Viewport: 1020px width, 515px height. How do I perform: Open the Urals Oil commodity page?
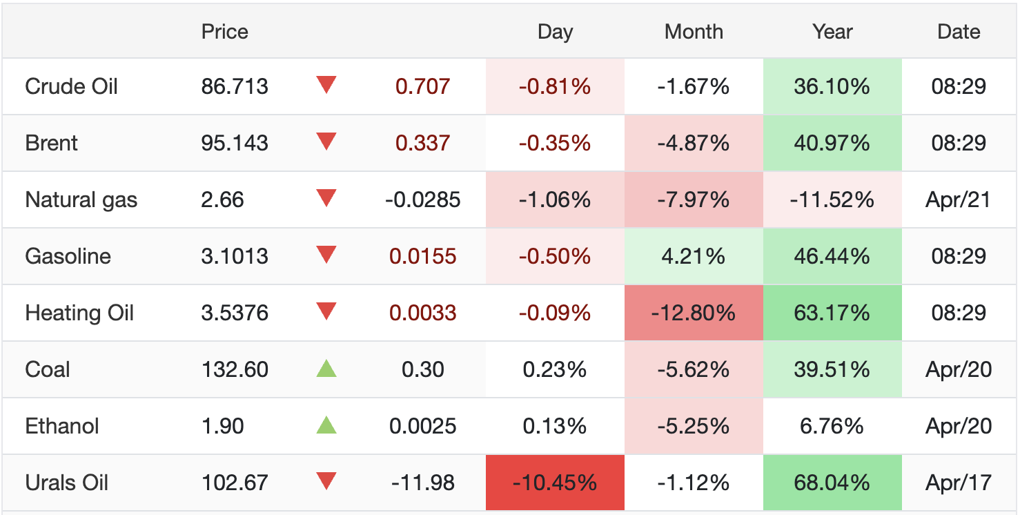coord(66,483)
